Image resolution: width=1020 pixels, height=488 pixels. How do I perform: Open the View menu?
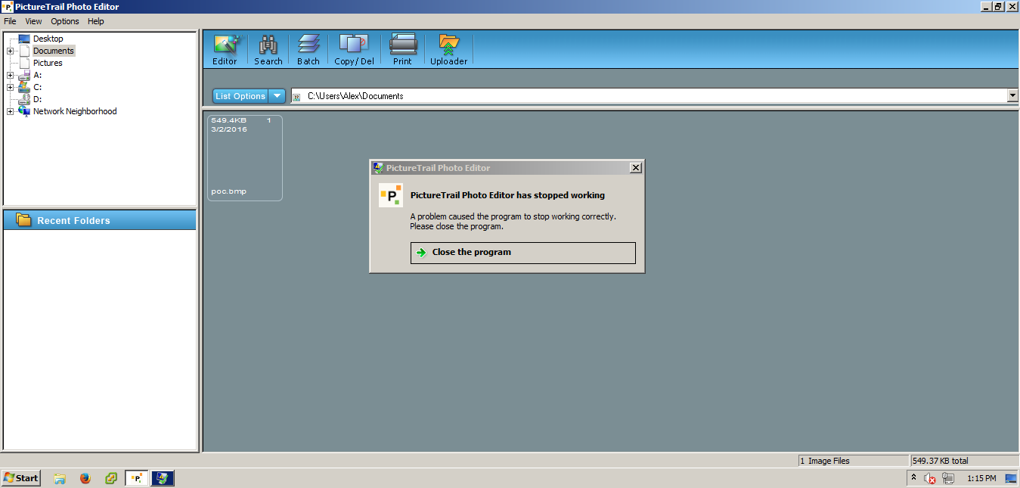[x=33, y=21]
